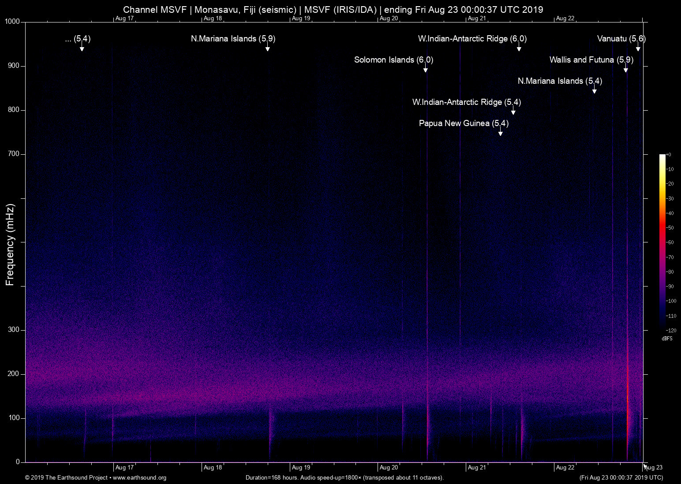Screen dimensions: 681x484
Task: Click the '-50' color scale label
Action: pos(670,228)
